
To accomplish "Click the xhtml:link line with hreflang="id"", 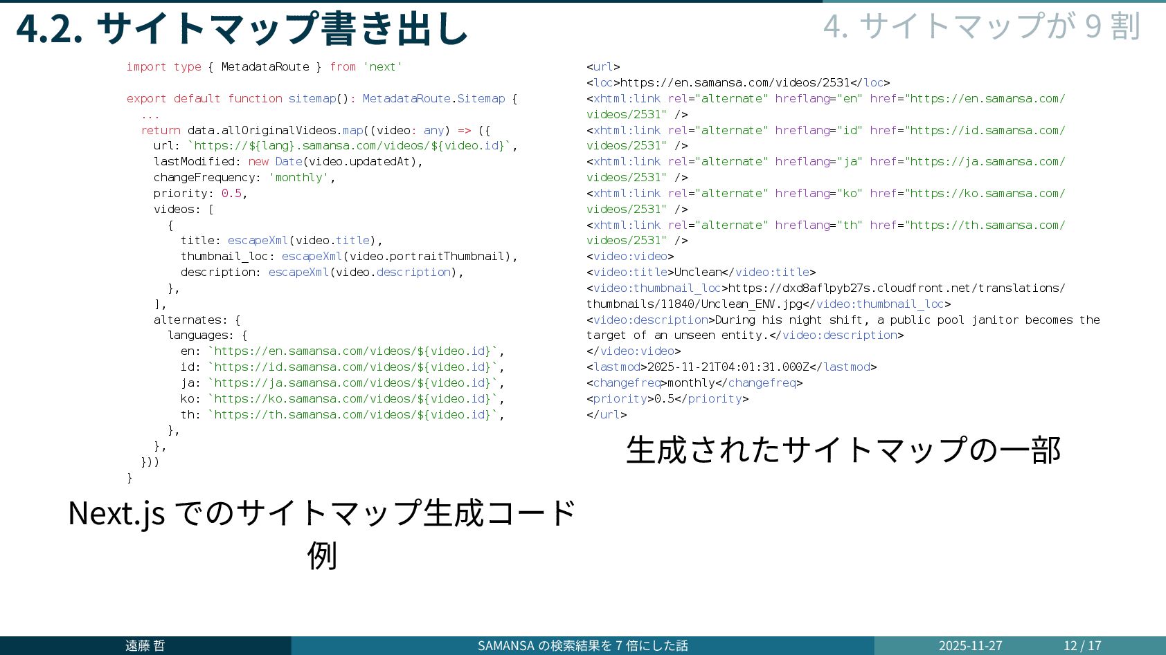I will (x=826, y=138).
